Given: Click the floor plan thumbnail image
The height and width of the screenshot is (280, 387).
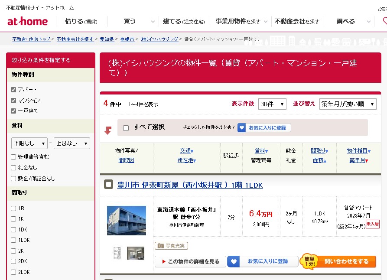Looking at the screenshot, I should pyautogui.click(x=117, y=253).
